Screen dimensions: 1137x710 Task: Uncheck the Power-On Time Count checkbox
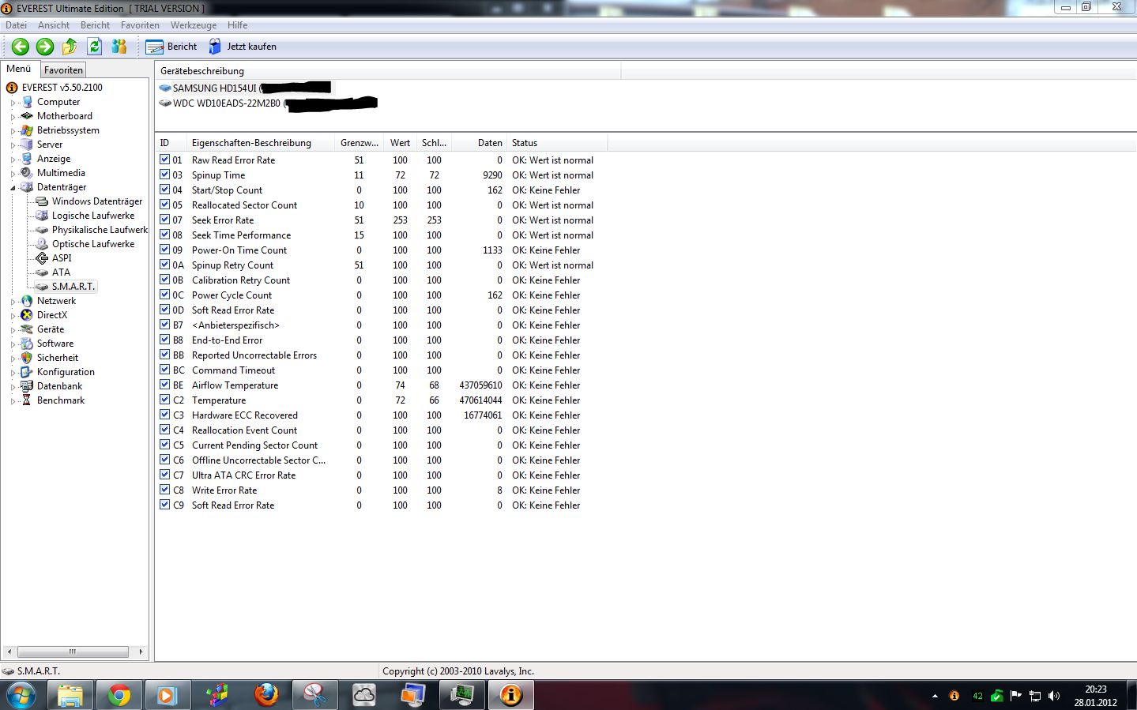tap(165, 250)
